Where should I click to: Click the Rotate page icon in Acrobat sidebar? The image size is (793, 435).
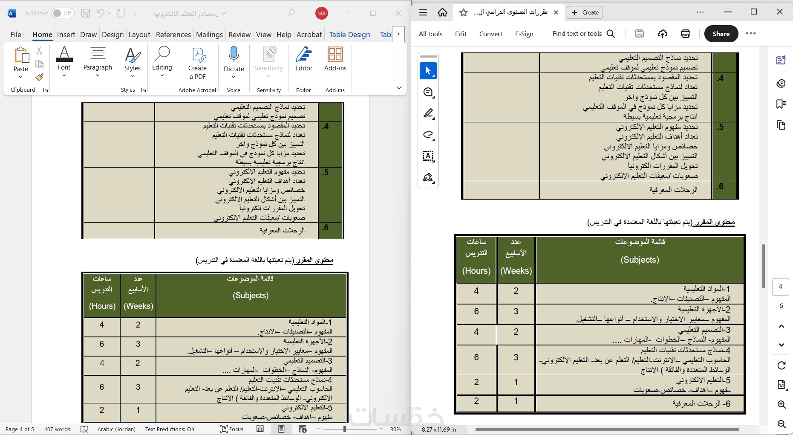click(781, 365)
